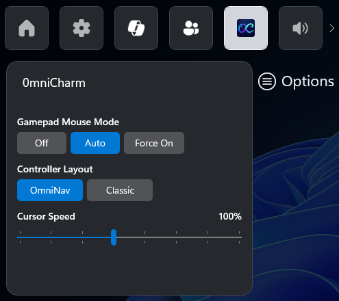Choose the OmniNav controller layout
This screenshot has height=301, width=339.
click(x=50, y=190)
